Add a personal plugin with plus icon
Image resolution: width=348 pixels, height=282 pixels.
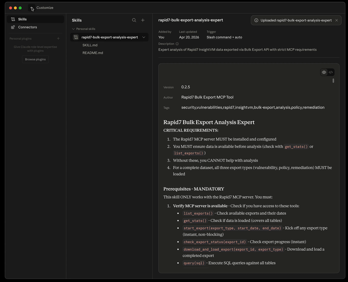click(x=58, y=38)
